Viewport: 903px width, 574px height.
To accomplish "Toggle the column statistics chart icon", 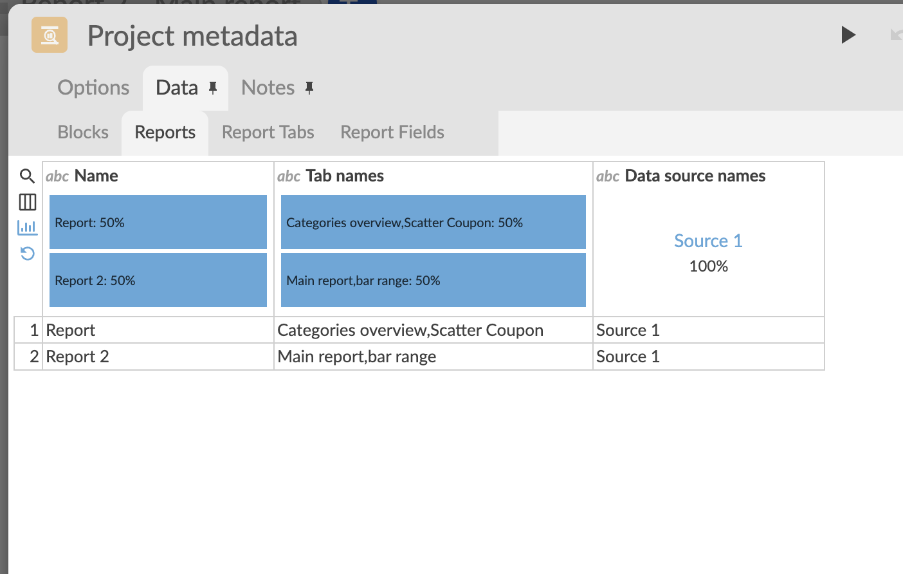I will click(27, 227).
